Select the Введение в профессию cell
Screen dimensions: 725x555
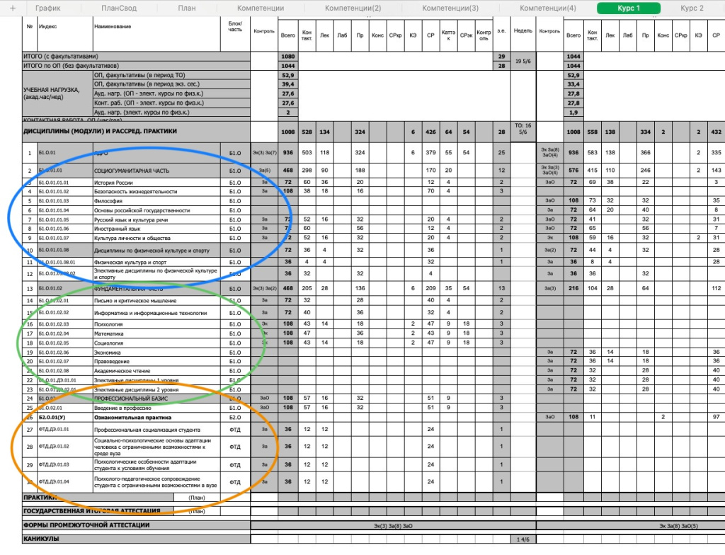coord(125,408)
